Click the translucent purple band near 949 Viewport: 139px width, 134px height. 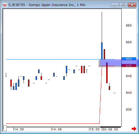(x=119, y=63)
